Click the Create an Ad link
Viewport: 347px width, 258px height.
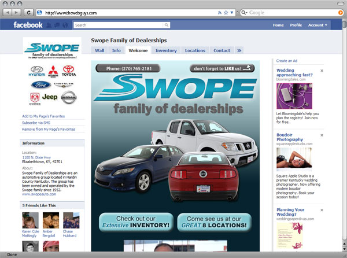(x=287, y=61)
